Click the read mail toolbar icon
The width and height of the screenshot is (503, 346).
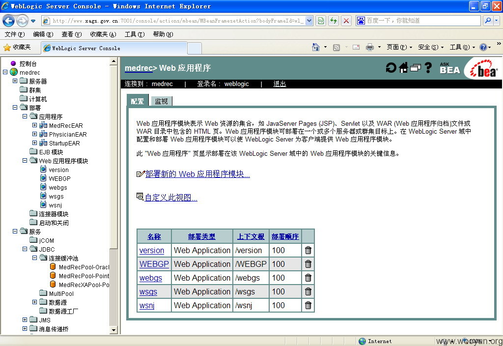tap(356, 48)
